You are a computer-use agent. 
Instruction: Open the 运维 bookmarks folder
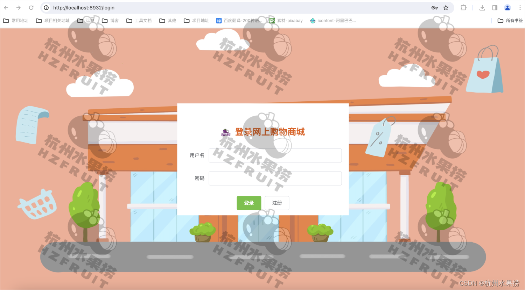pos(86,21)
